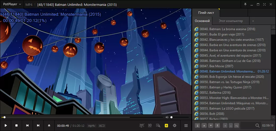Select 00041. Buda: El gran viaje
The image size is (276, 131).
point(232,34)
